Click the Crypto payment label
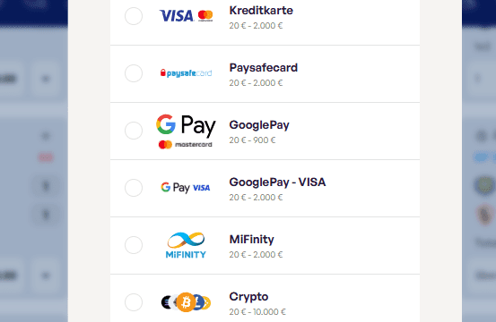This screenshot has height=322, width=496. (249, 297)
